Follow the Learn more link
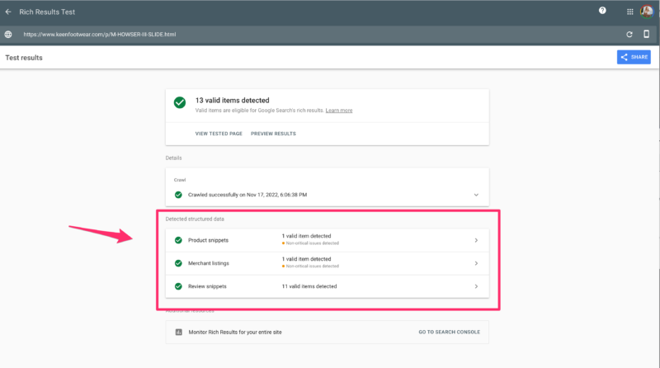The image size is (660, 368). (x=338, y=110)
